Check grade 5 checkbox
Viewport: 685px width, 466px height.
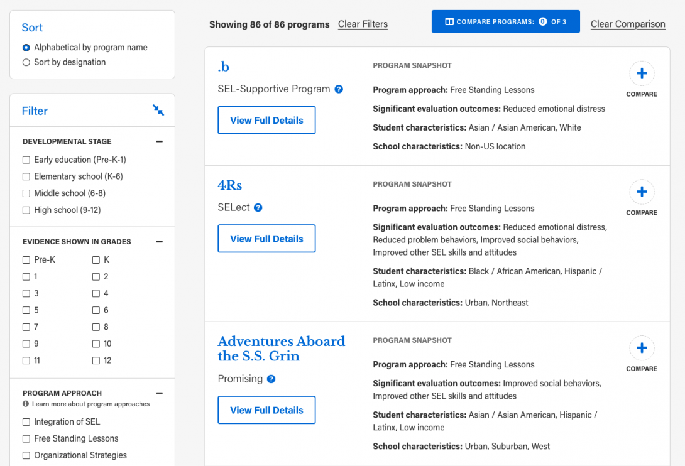coord(26,310)
